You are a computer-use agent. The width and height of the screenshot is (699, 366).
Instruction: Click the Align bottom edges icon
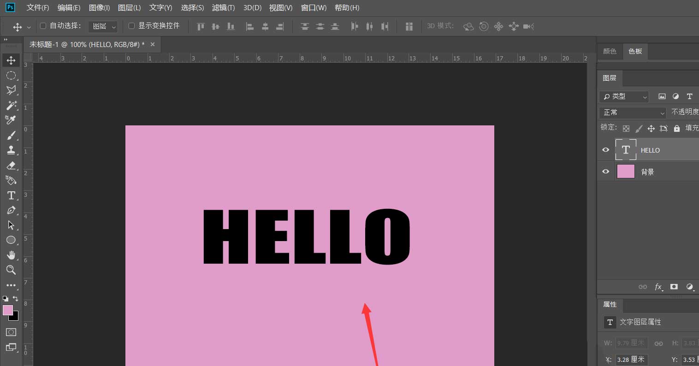coord(231,26)
